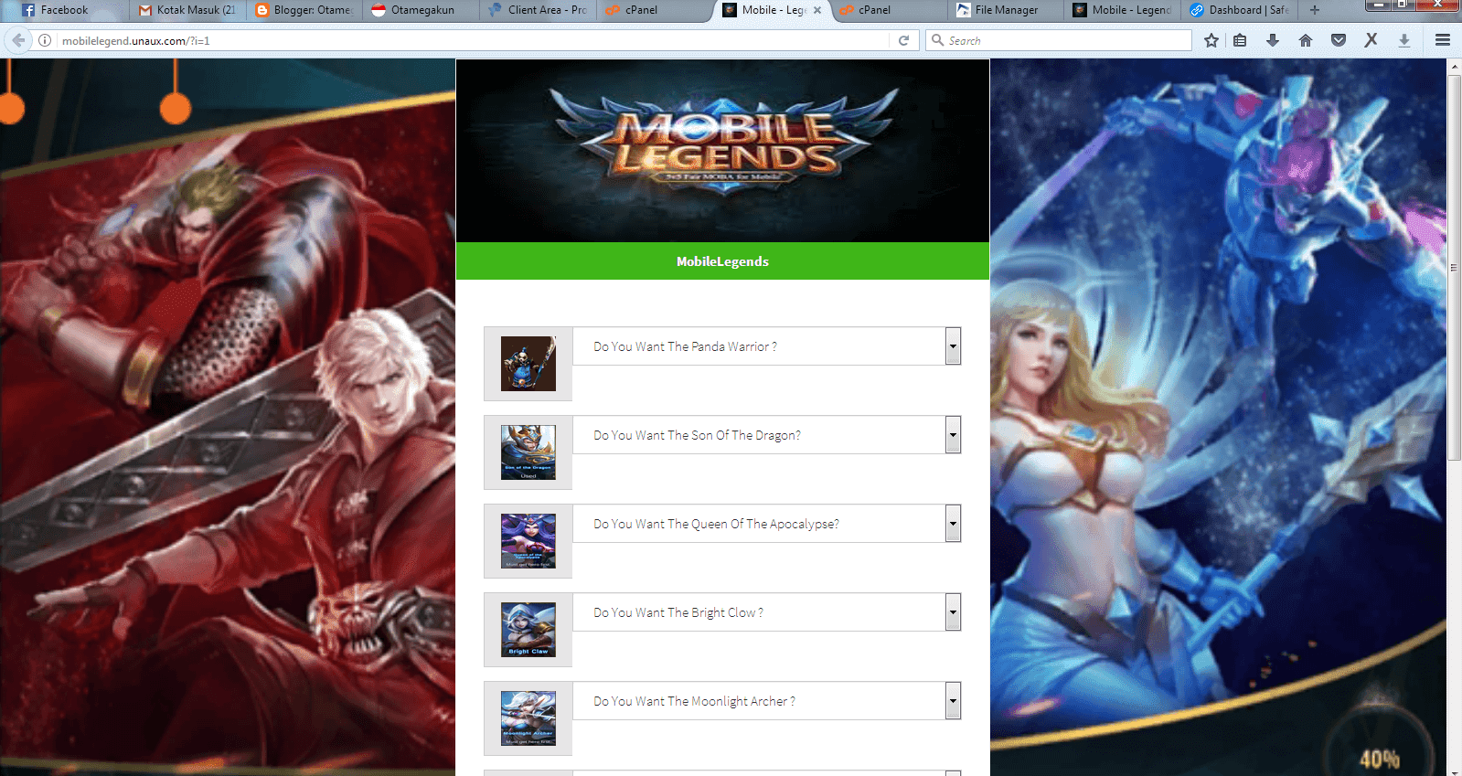Switch to the Blogger: Otamegakun tab
The height and width of the screenshot is (776, 1462).
coord(304,10)
